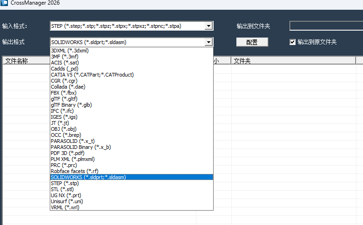Click the 配置 button
Image resolution: width=363 pixels, height=225 pixels.
tap(252, 42)
